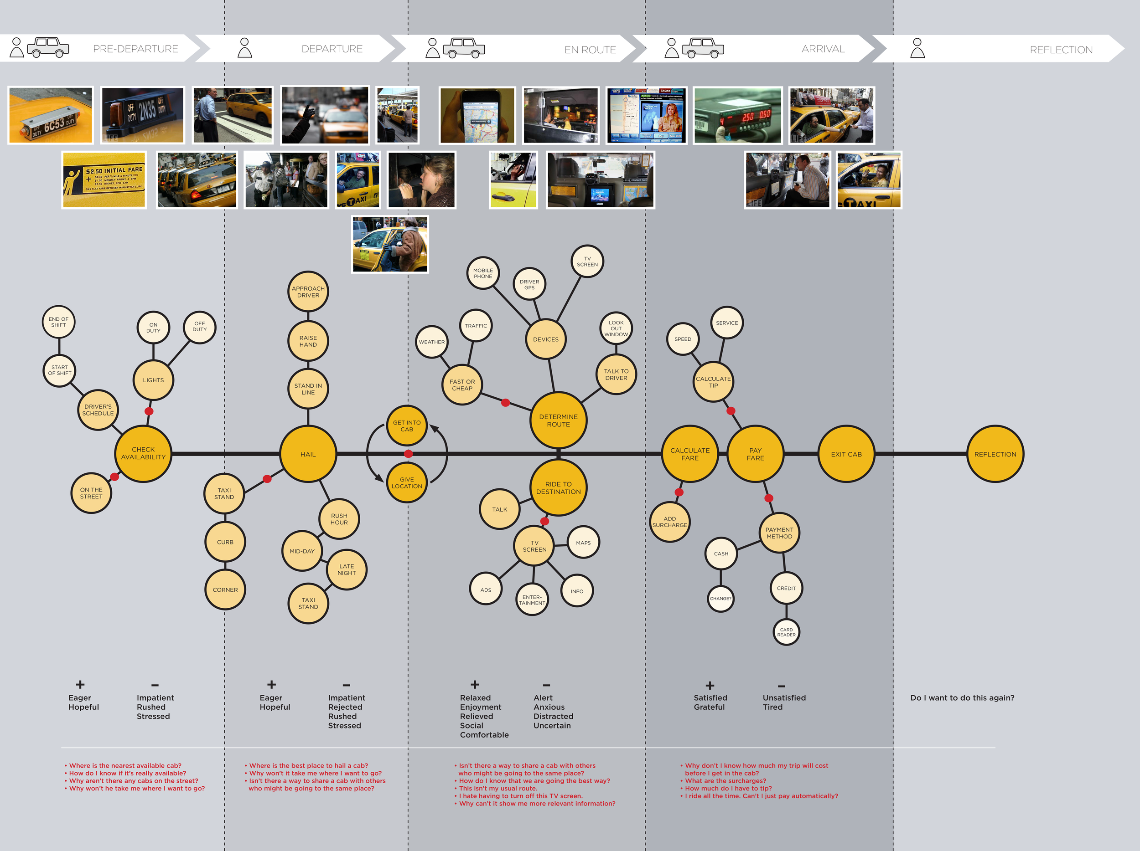
Task: Click the GET INTO CAB node
Action: [x=407, y=426]
